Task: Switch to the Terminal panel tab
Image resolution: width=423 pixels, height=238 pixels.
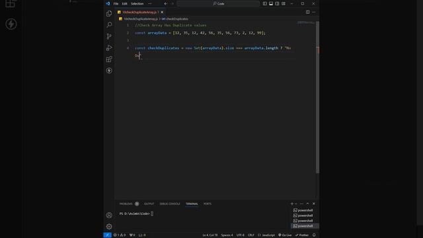Action: (192, 204)
